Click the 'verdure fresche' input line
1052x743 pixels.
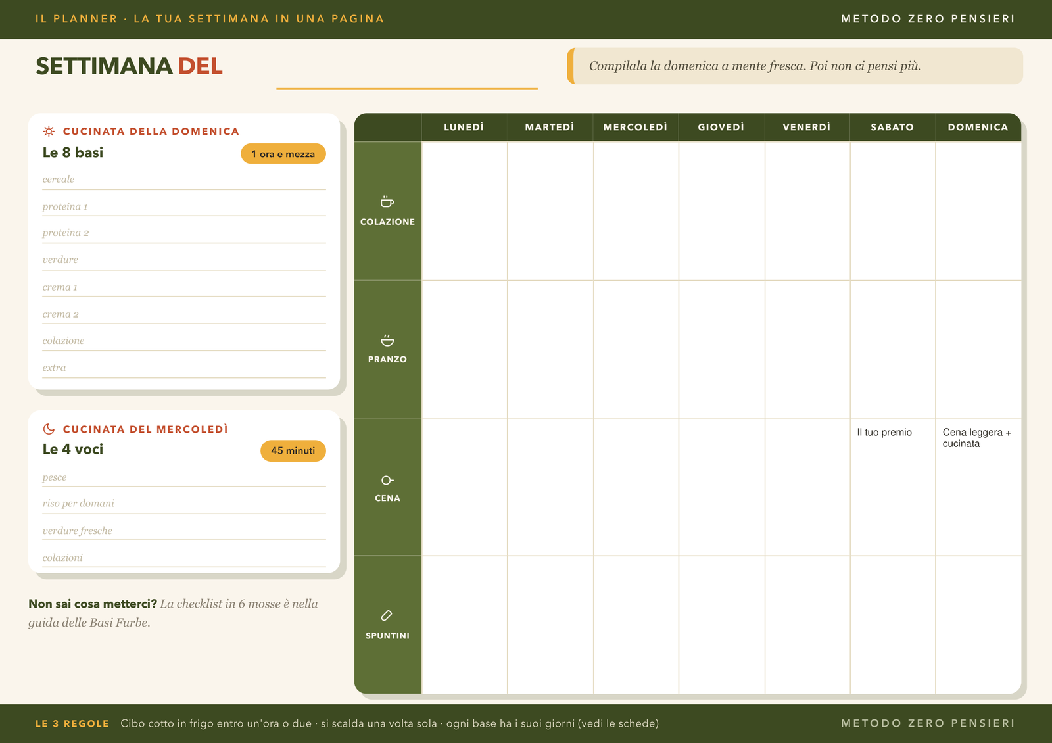tap(184, 531)
